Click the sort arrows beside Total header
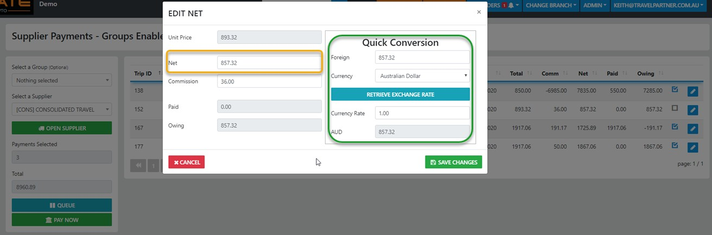The image size is (712, 235). (x=529, y=73)
